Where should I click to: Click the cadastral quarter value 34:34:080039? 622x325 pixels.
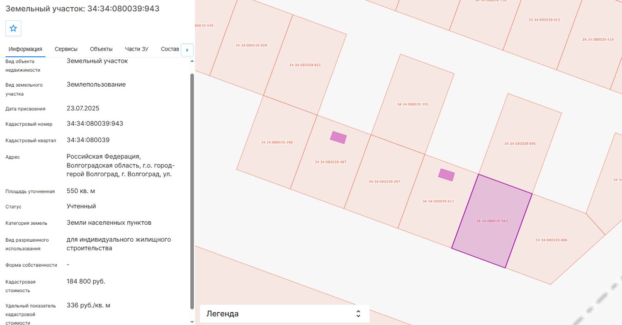88,140
